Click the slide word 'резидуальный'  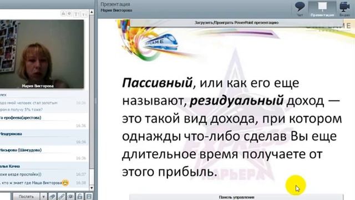coord(236,101)
